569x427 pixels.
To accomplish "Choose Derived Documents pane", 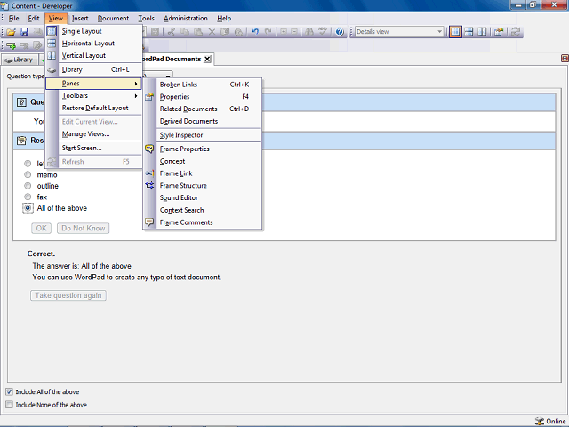I will (203, 121).
